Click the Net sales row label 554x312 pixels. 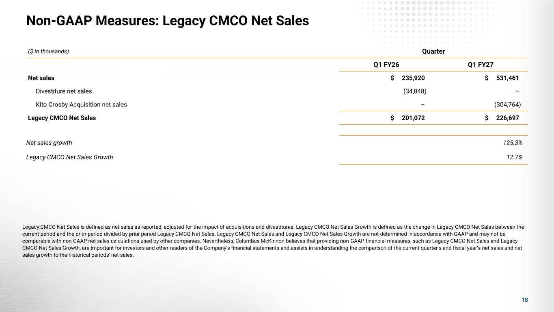click(41, 78)
